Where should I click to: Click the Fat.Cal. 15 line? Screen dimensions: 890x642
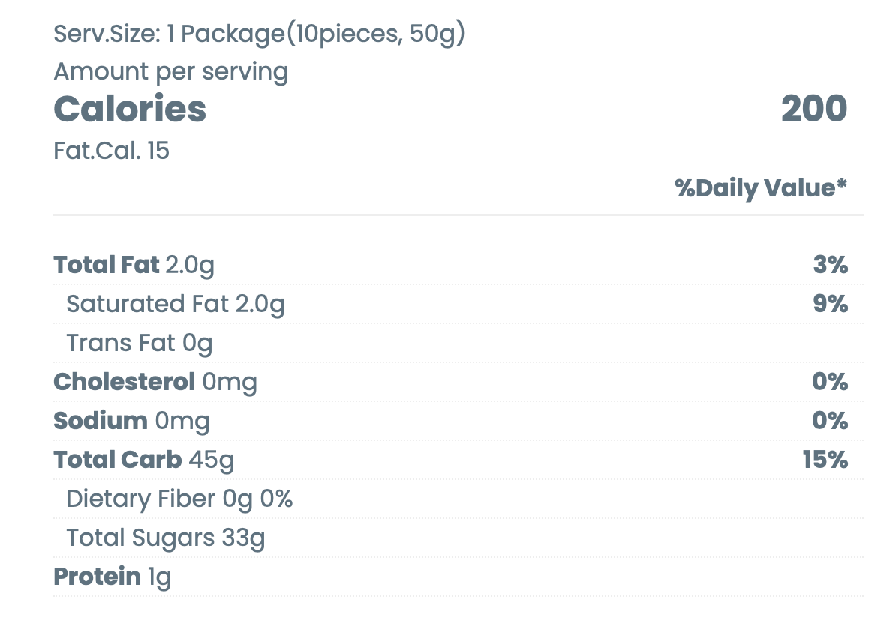tap(112, 151)
